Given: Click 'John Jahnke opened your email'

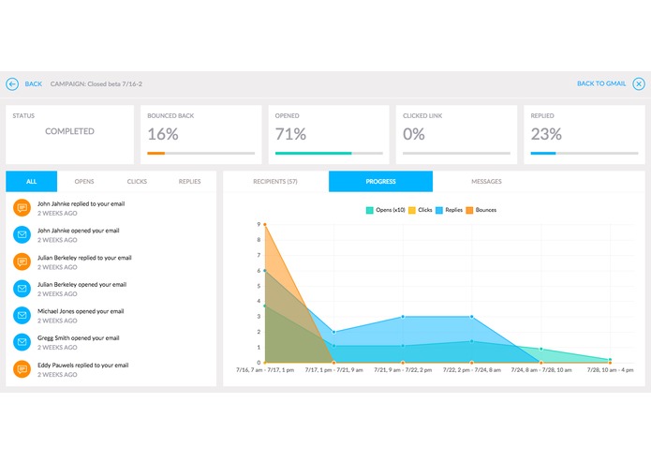Looking at the screenshot, I should tap(79, 231).
